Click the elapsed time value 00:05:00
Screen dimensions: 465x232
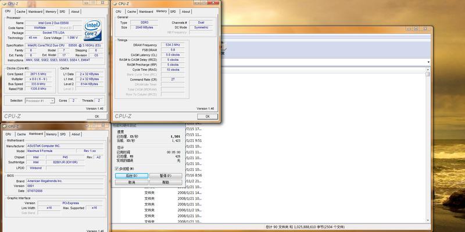173,152
